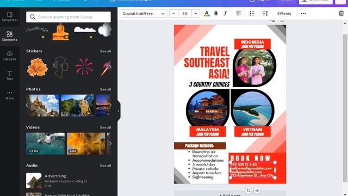Screen dimensions: 348x196
Task: Increase font size with plus button
Action: point(196,14)
